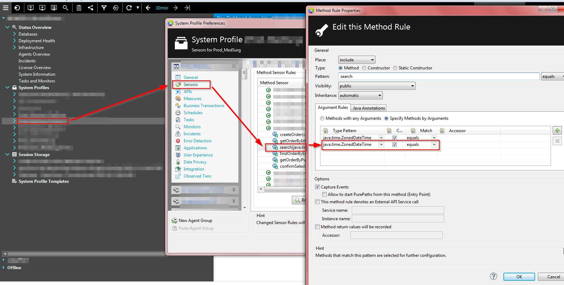This screenshot has width=564, height=285.
Task: Click the clipboard report toolbar icon
Action: tap(79, 7)
